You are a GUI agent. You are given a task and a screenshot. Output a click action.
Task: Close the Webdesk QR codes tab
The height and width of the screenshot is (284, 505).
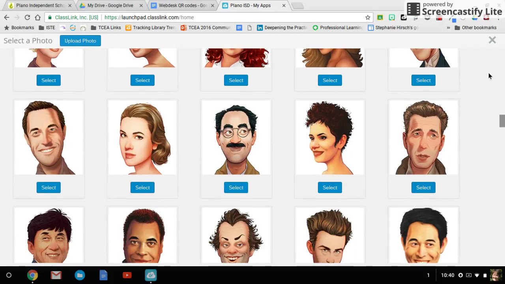tap(213, 6)
